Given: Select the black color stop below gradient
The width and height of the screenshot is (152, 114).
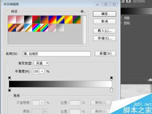Looking at the screenshot, I should tap(9, 90).
